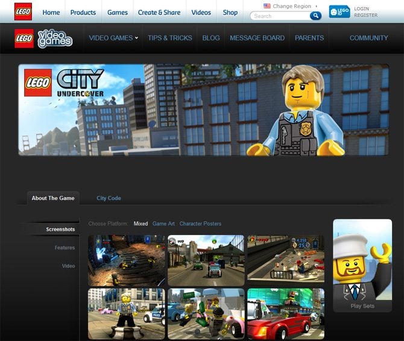Click the LEGO City Undercover banner logo
The height and width of the screenshot is (341, 404).
[x=65, y=83]
